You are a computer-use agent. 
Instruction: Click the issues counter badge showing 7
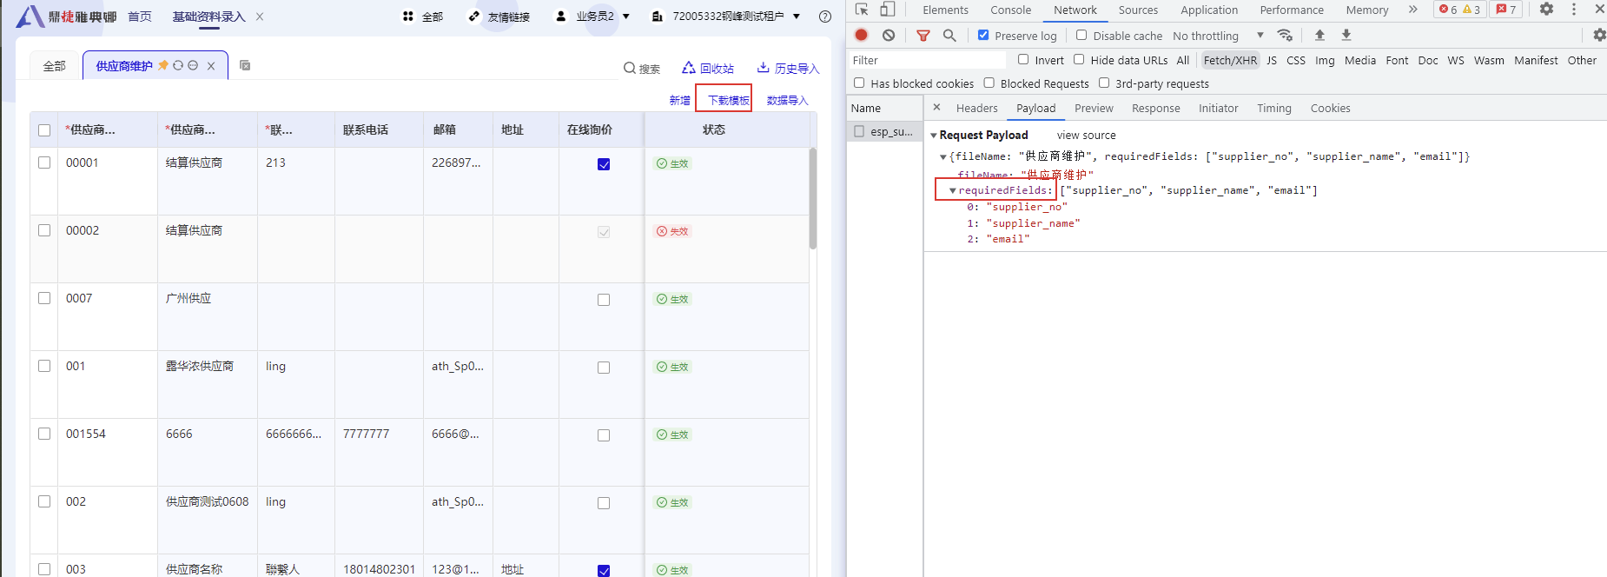1506,10
